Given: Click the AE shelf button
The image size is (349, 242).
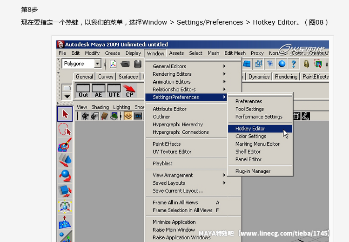Looking at the screenshot, I should click(99, 91).
